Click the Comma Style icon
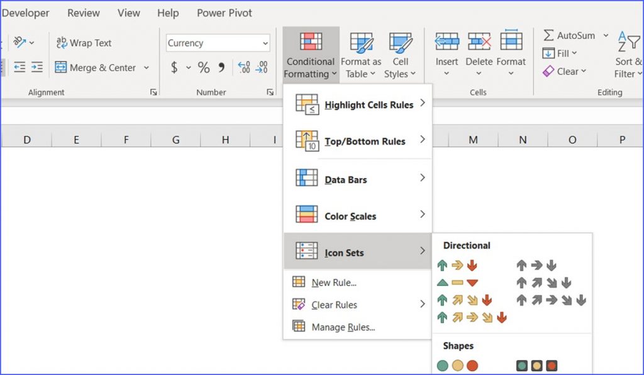This screenshot has height=375, width=644. point(221,67)
